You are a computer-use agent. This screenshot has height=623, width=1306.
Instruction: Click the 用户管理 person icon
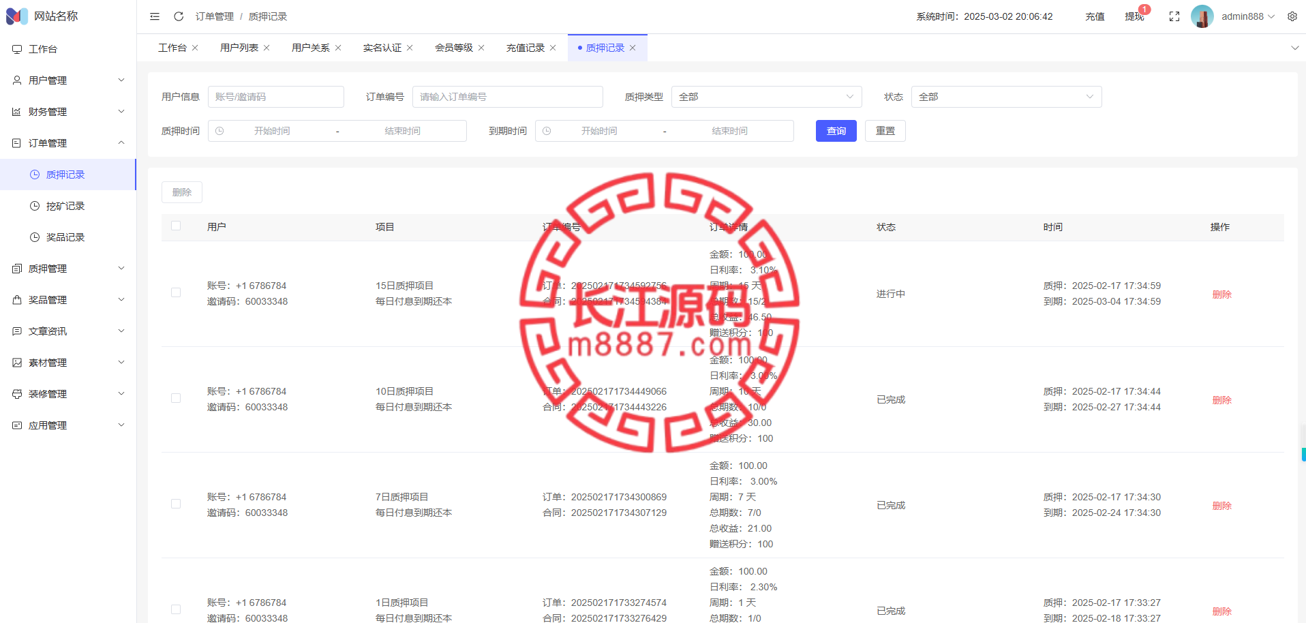click(17, 80)
